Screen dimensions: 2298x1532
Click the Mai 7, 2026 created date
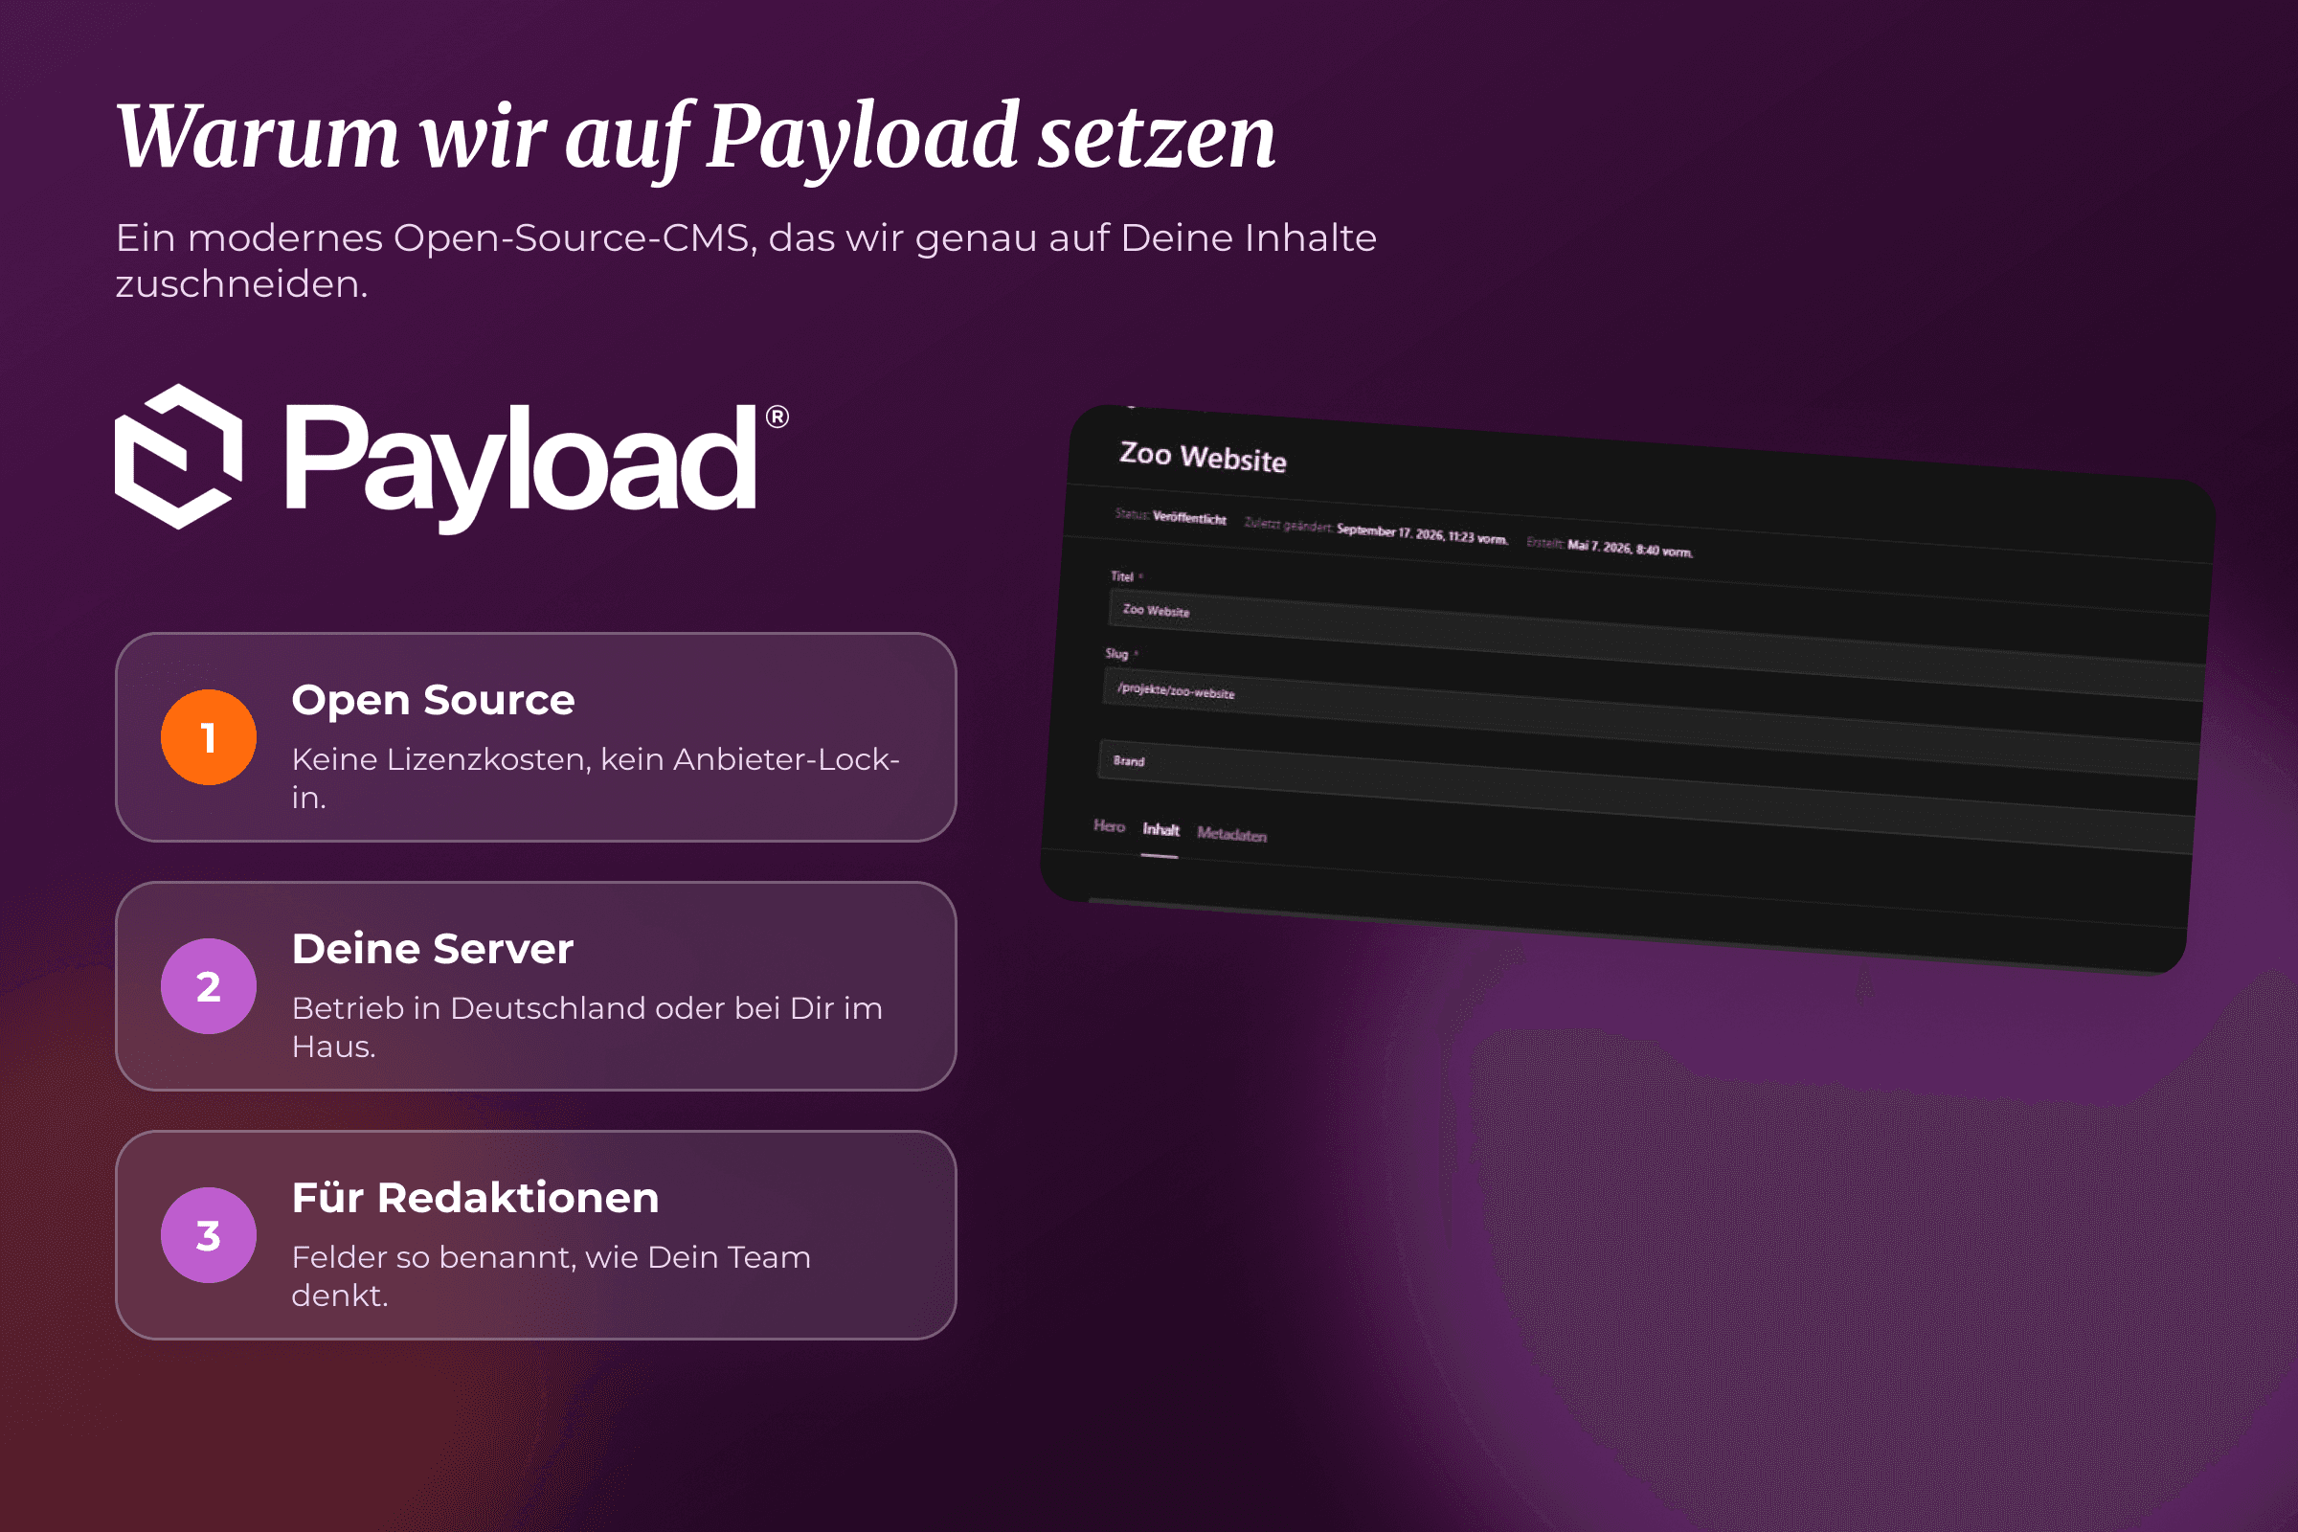[1630, 549]
